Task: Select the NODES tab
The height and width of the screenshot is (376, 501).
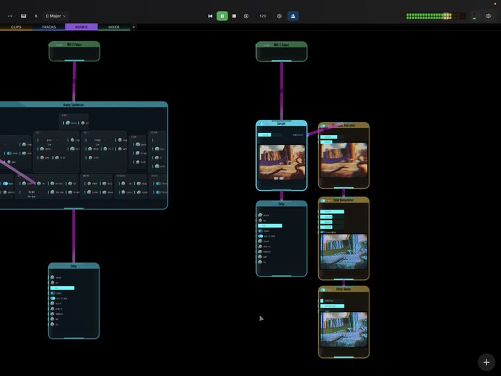Action: [x=81, y=27]
